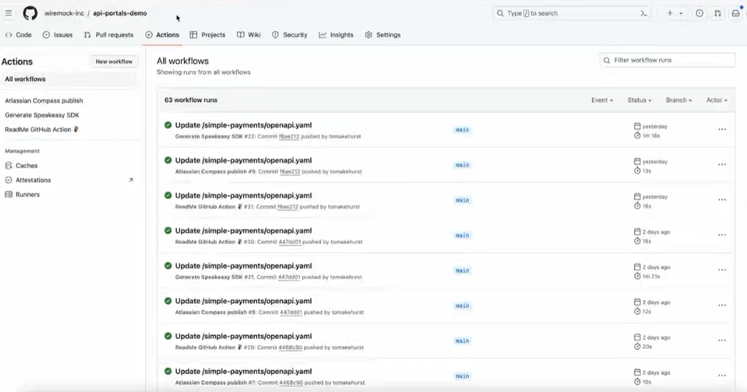
Task: Open commit f6ae212 in Speakeasy SDK #22 row
Action: point(289,136)
